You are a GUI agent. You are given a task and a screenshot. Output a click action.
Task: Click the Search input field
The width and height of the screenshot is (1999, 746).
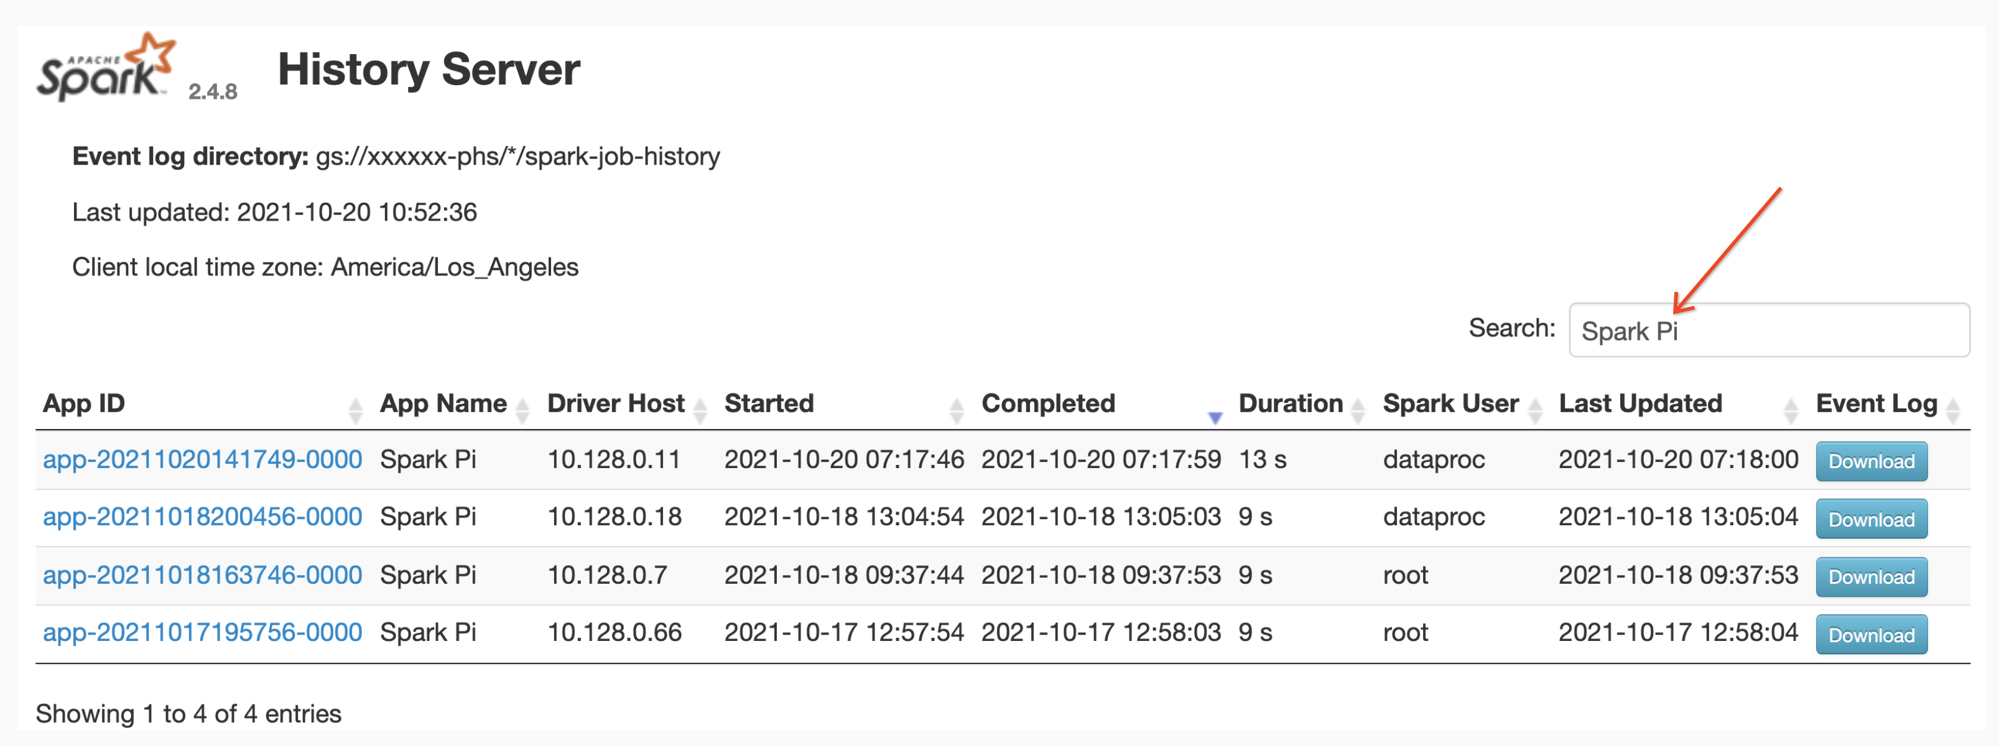pos(1768,331)
